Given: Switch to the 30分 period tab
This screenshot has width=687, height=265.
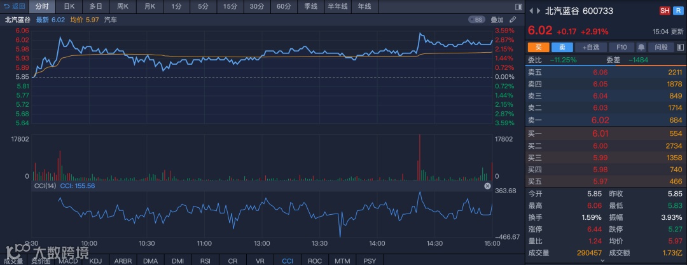Looking at the screenshot, I should coord(257,6).
